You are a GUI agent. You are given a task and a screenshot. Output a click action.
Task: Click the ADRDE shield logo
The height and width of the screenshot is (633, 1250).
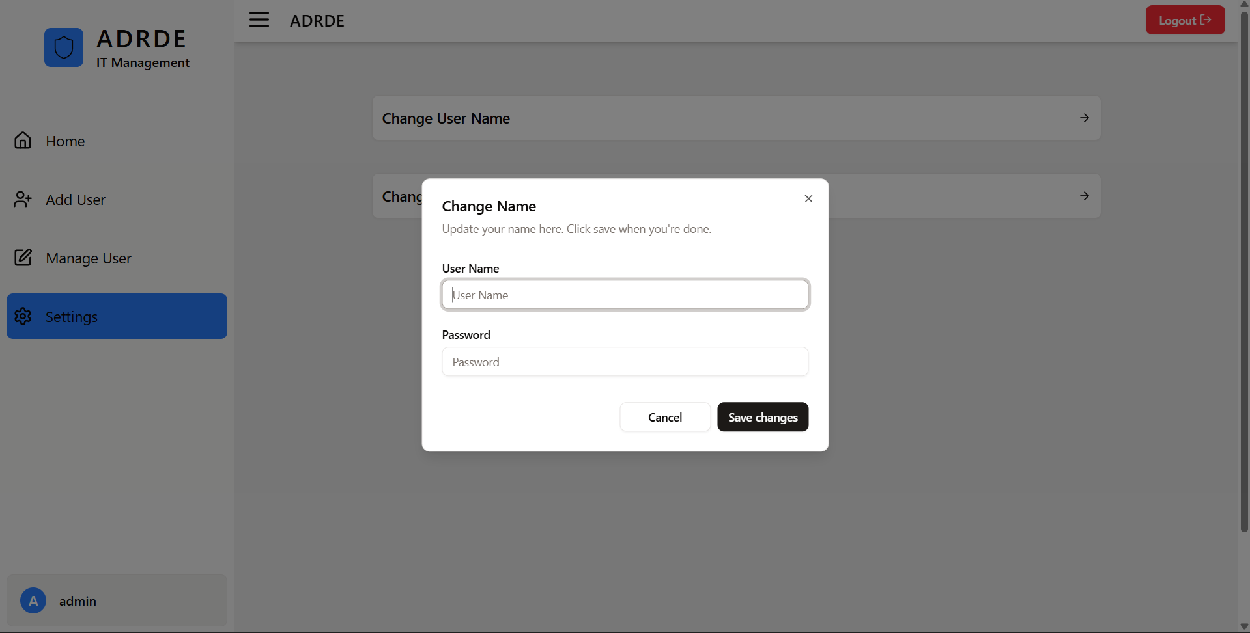(63, 47)
